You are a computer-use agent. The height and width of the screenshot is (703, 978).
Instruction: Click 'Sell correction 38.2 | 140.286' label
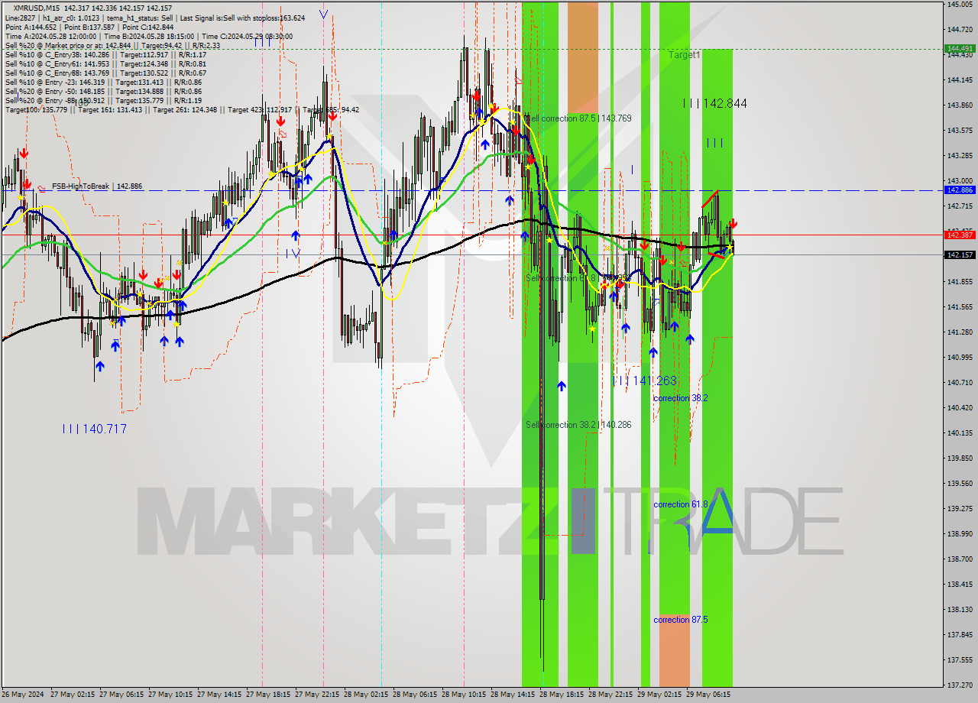click(x=578, y=425)
